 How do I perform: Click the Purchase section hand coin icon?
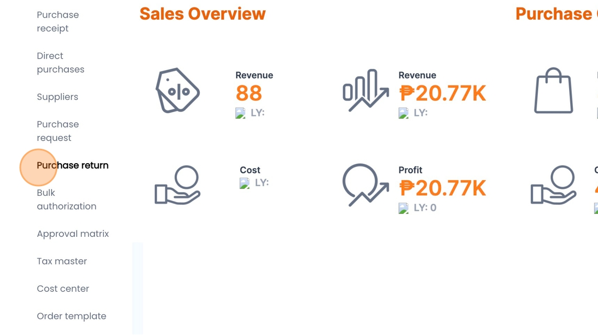click(x=553, y=185)
